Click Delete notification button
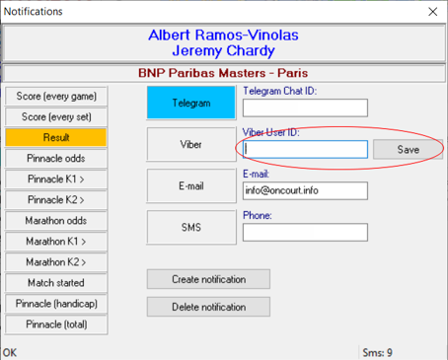 pos(208,307)
